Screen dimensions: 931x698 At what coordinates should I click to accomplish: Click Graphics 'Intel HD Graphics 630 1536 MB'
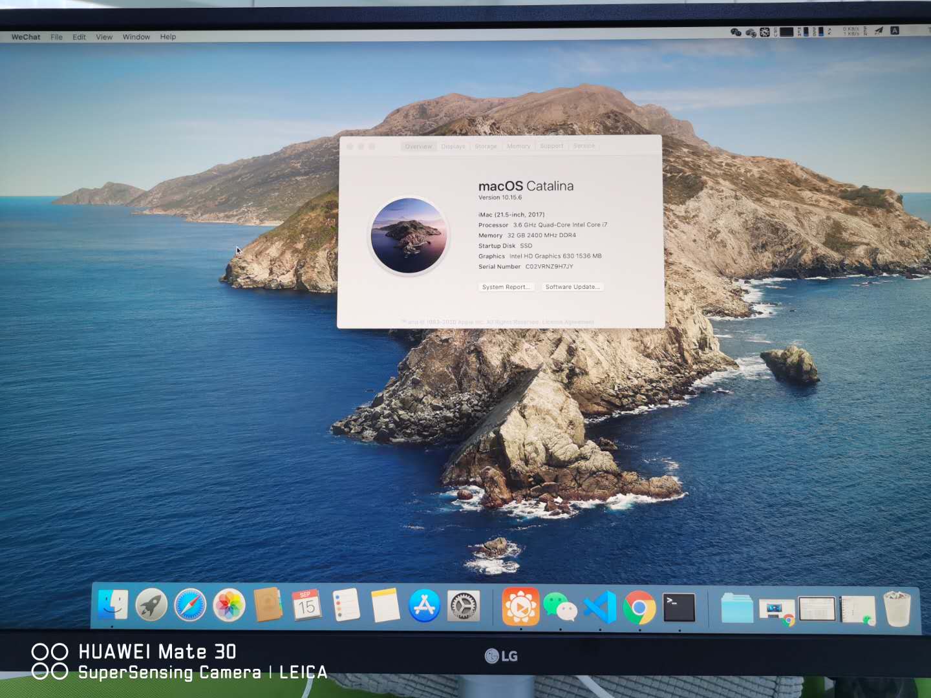coord(555,256)
